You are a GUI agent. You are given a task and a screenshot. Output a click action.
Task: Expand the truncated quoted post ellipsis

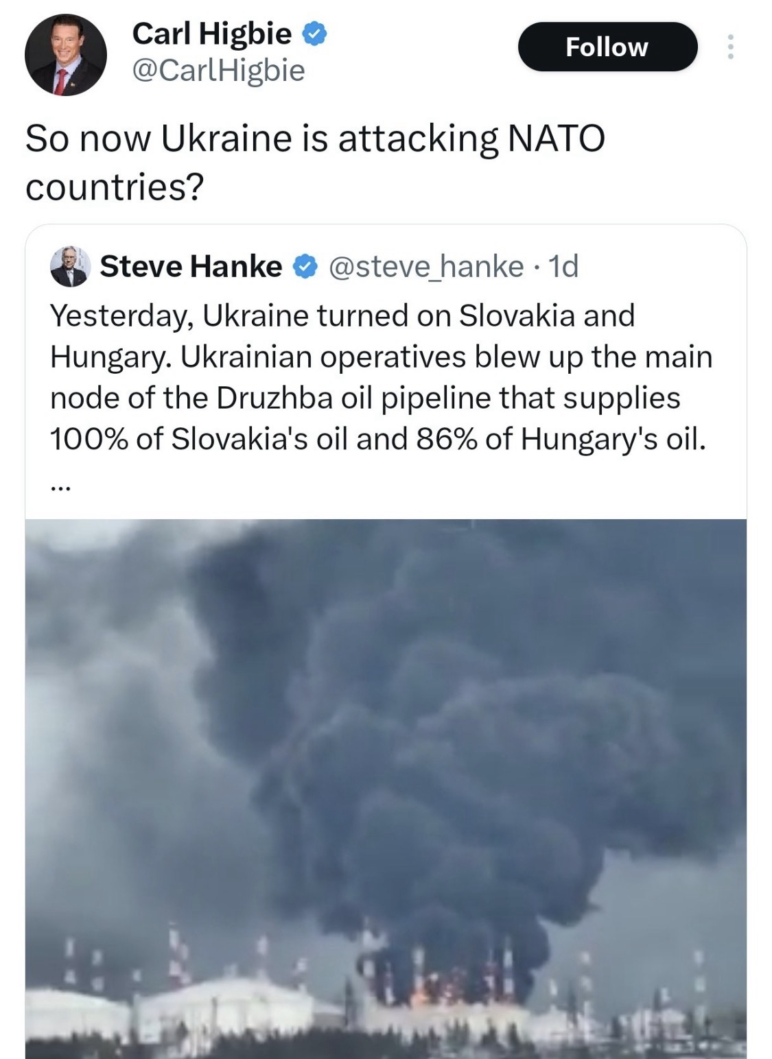(x=60, y=486)
